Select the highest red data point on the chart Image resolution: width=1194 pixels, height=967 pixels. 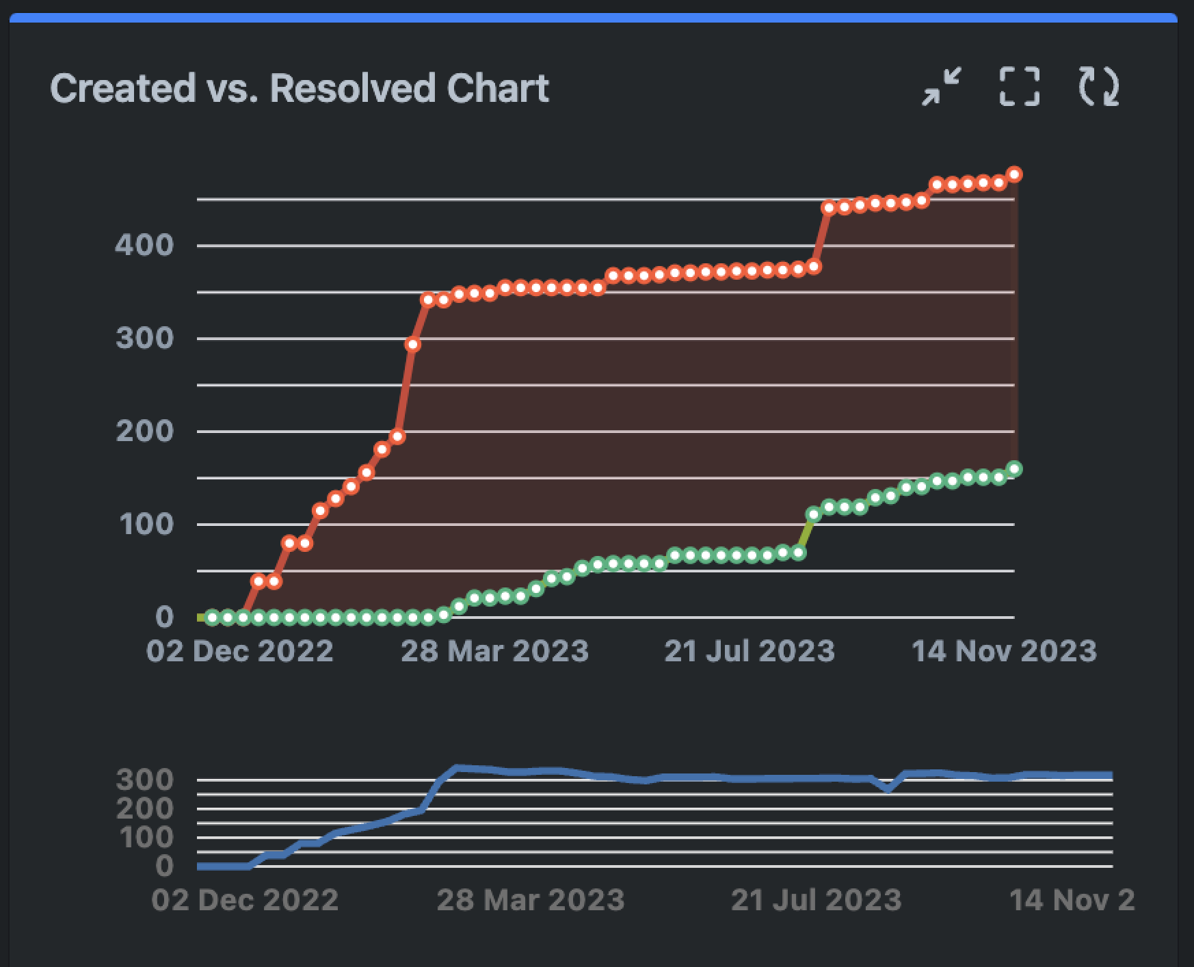[x=1013, y=174]
